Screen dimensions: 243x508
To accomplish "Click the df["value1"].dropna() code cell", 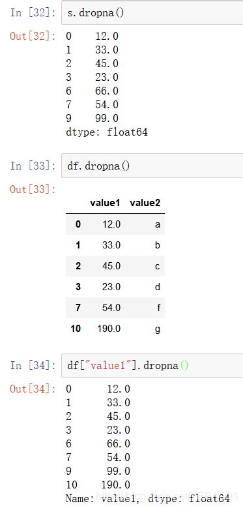I will click(x=152, y=365).
